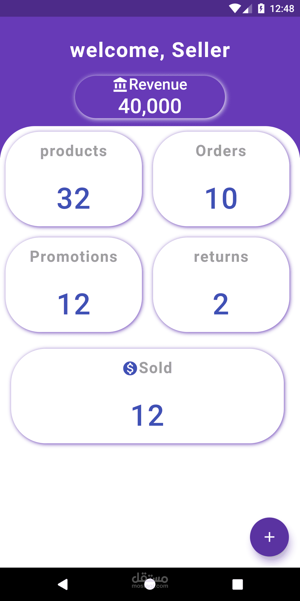The width and height of the screenshot is (300, 601).
Task: Tap the Wi-Fi status bar icon
Action: coord(235,8)
